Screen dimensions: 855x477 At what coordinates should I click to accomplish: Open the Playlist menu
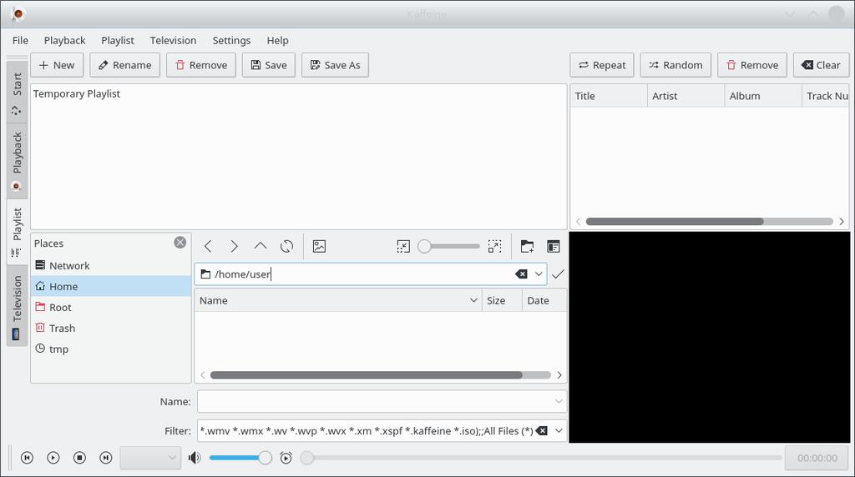117,40
